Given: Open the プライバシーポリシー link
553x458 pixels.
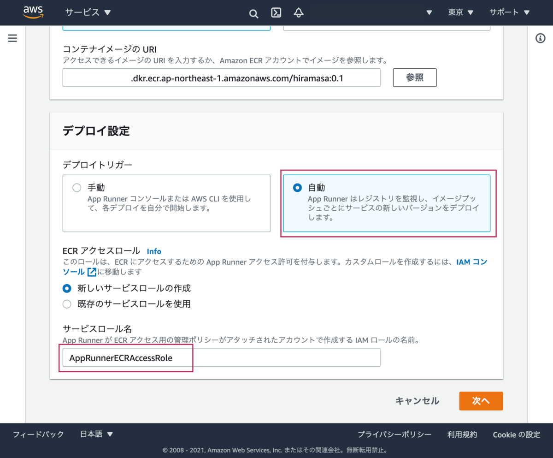Looking at the screenshot, I should 394,434.
